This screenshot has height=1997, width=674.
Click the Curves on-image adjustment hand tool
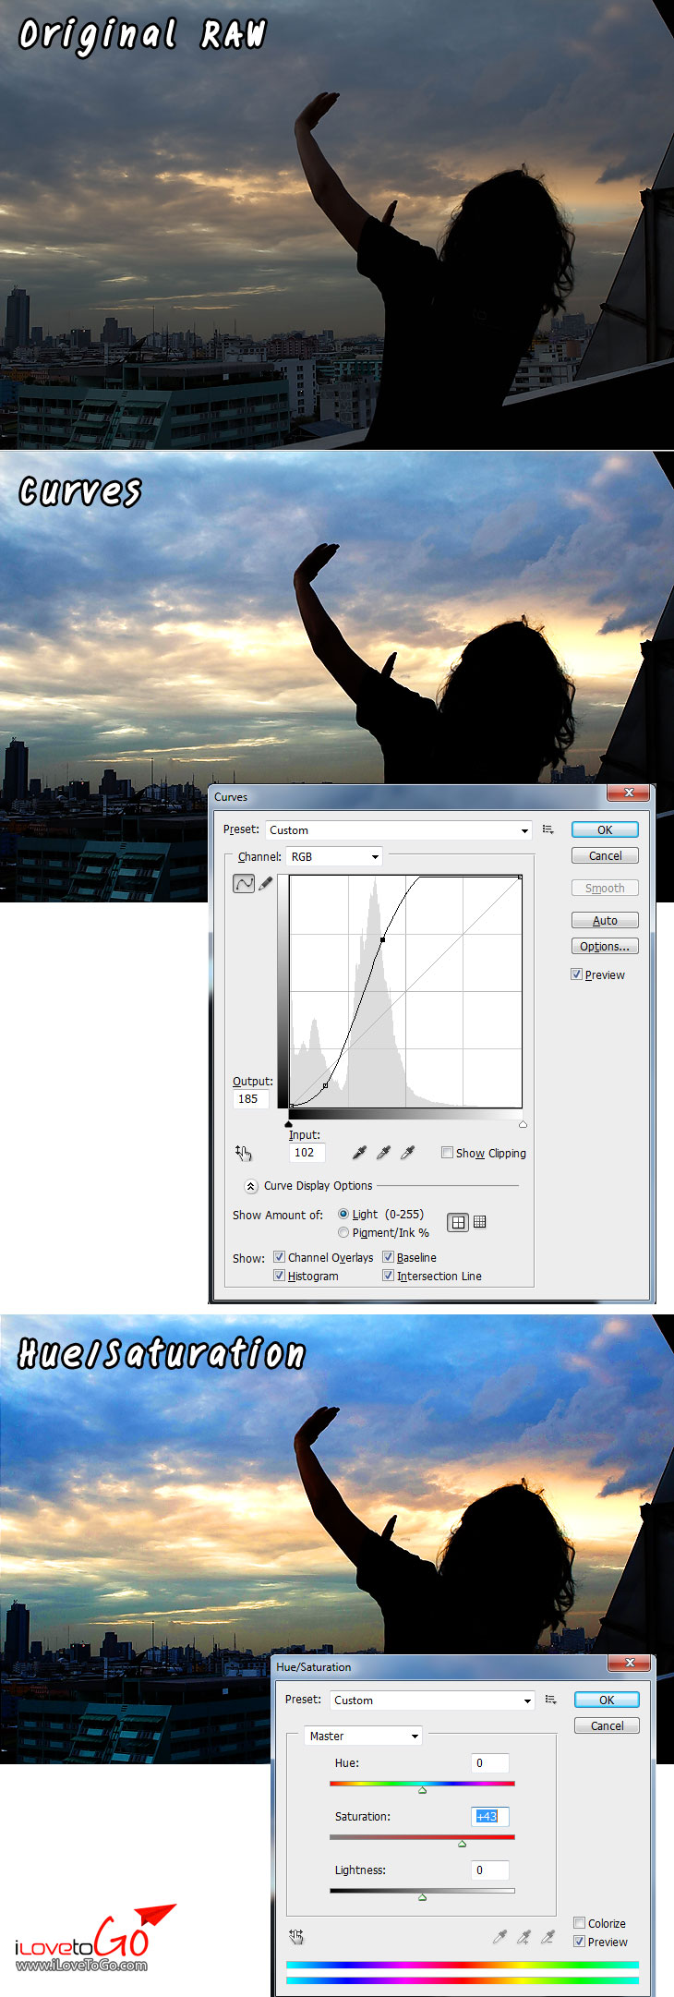244,1153
